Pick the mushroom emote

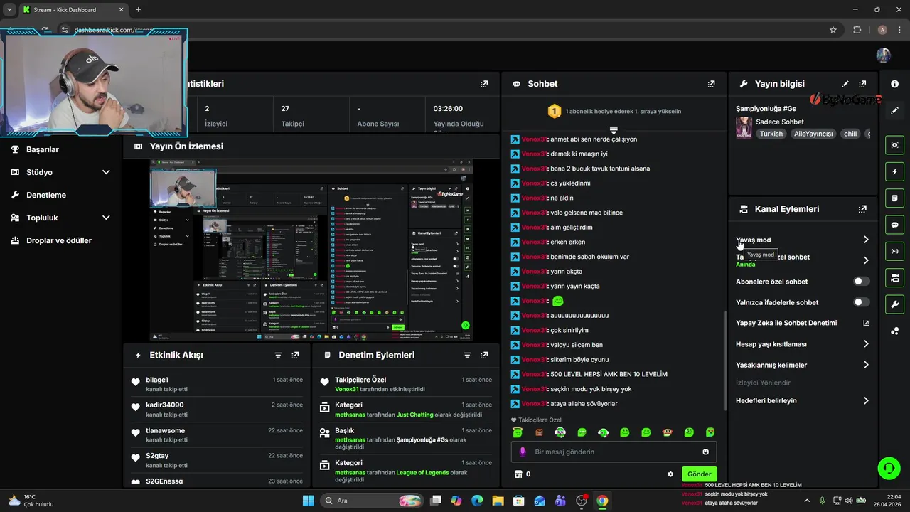[x=668, y=432]
